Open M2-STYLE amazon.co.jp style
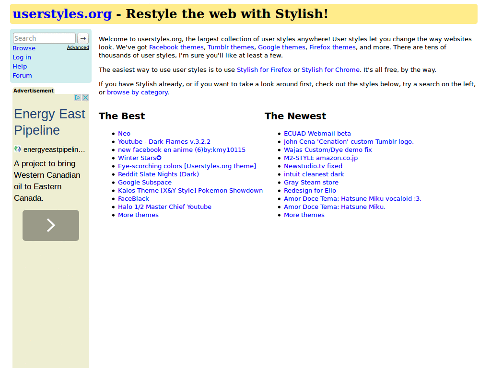This screenshot has width=491, height=368. 321,158
